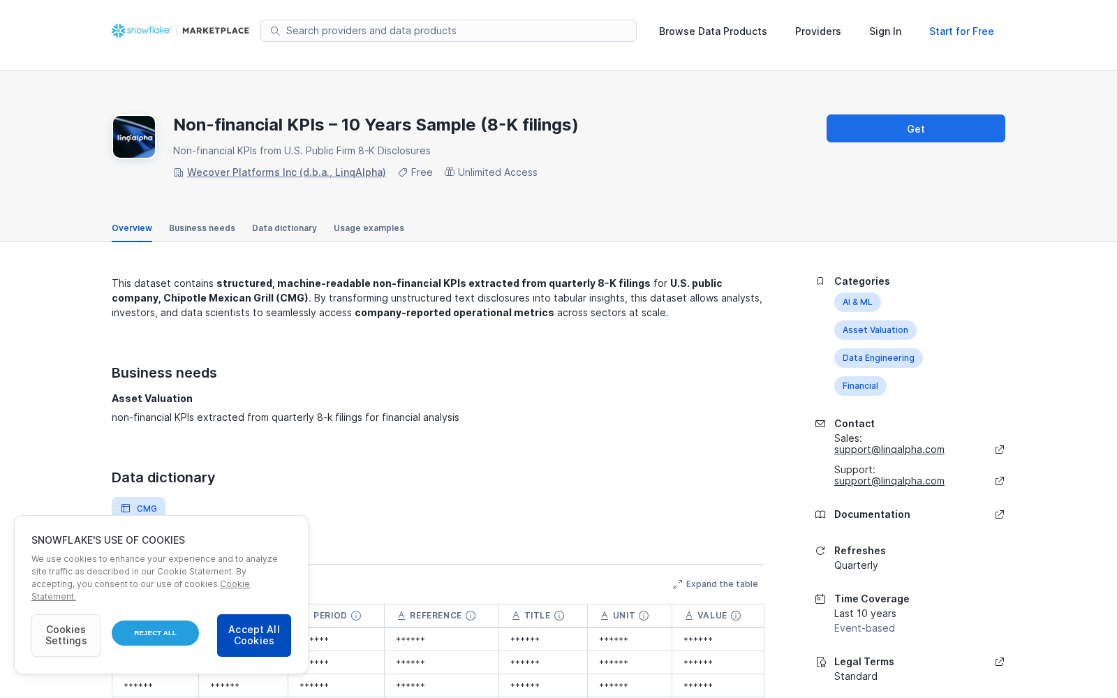Open Browse Data Products in the header
The height and width of the screenshot is (698, 1117).
713,31
